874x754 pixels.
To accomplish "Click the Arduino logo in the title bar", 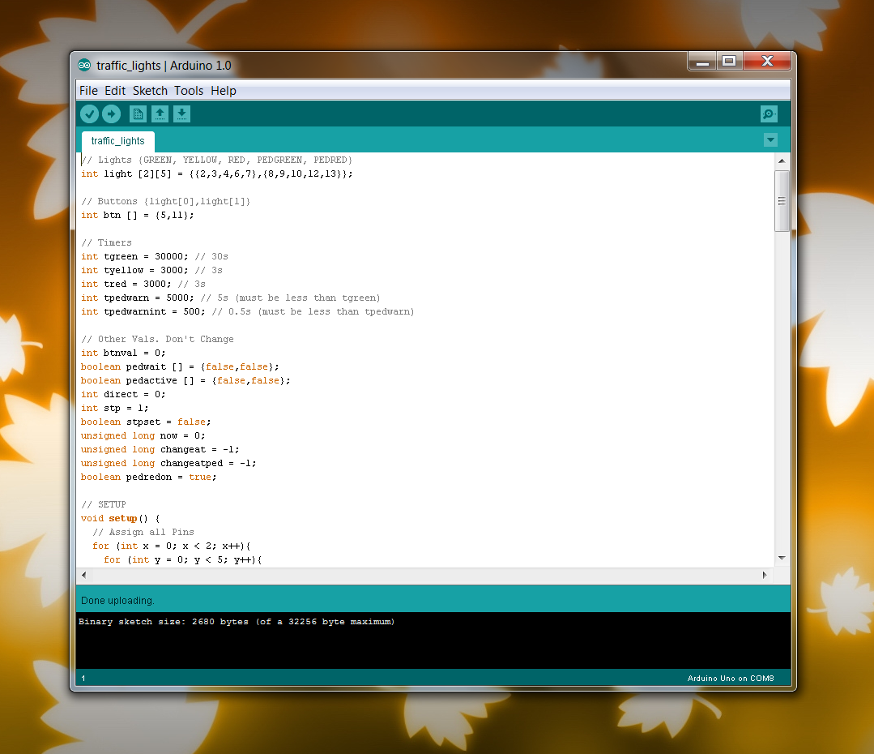I will (x=84, y=66).
